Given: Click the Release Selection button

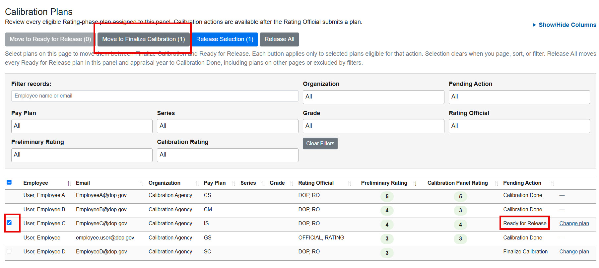Looking at the screenshot, I should (225, 39).
